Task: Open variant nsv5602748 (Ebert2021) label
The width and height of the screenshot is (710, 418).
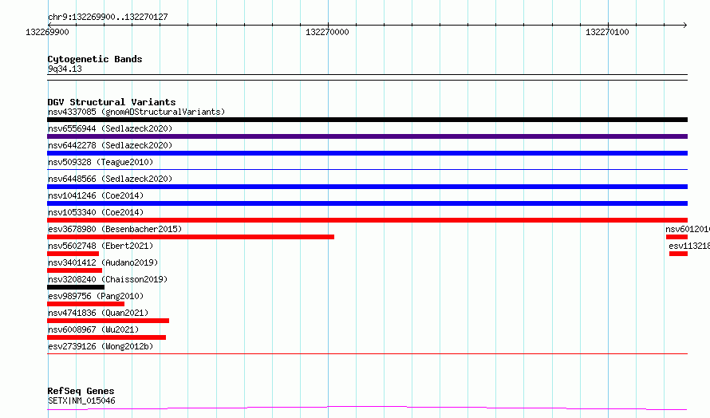Action: pos(101,246)
